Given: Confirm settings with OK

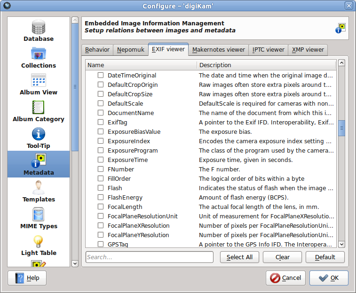Looking at the screenshot, I should [x=329, y=278].
